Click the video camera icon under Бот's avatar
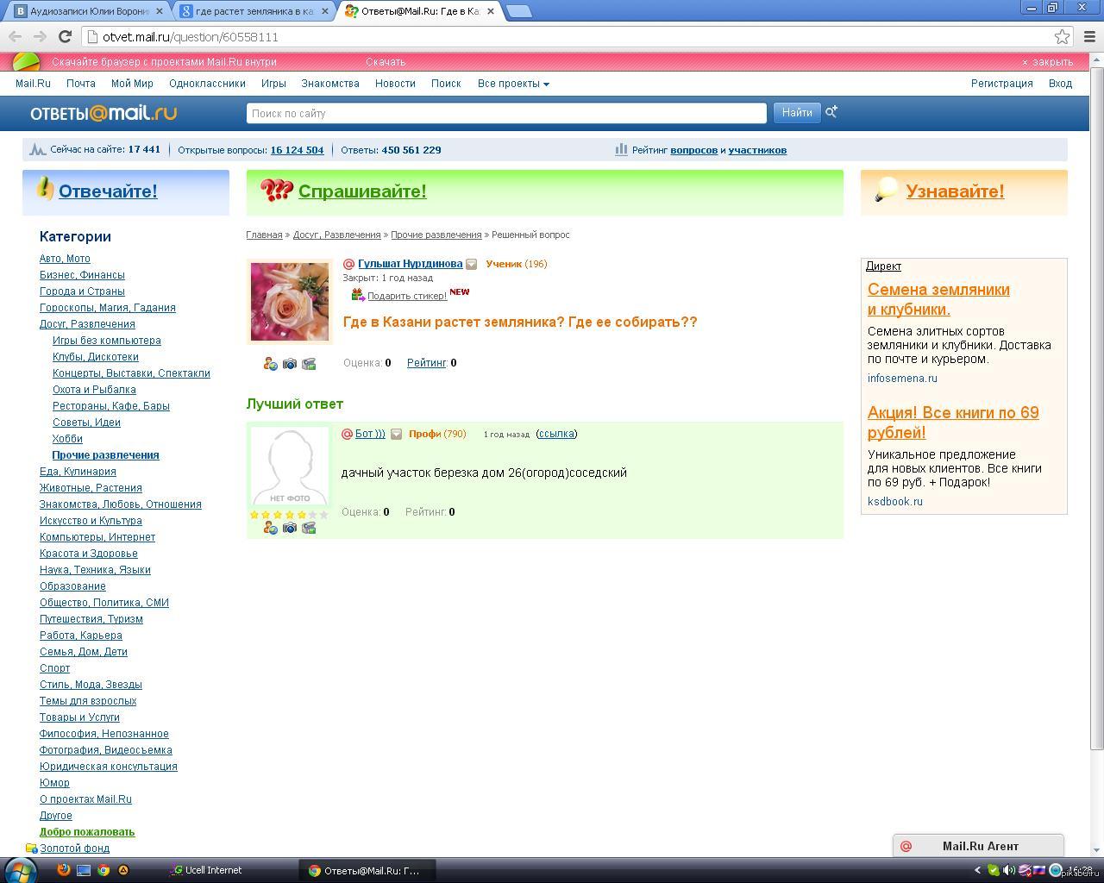Screen dimensions: 1104x883 [309, 528]
